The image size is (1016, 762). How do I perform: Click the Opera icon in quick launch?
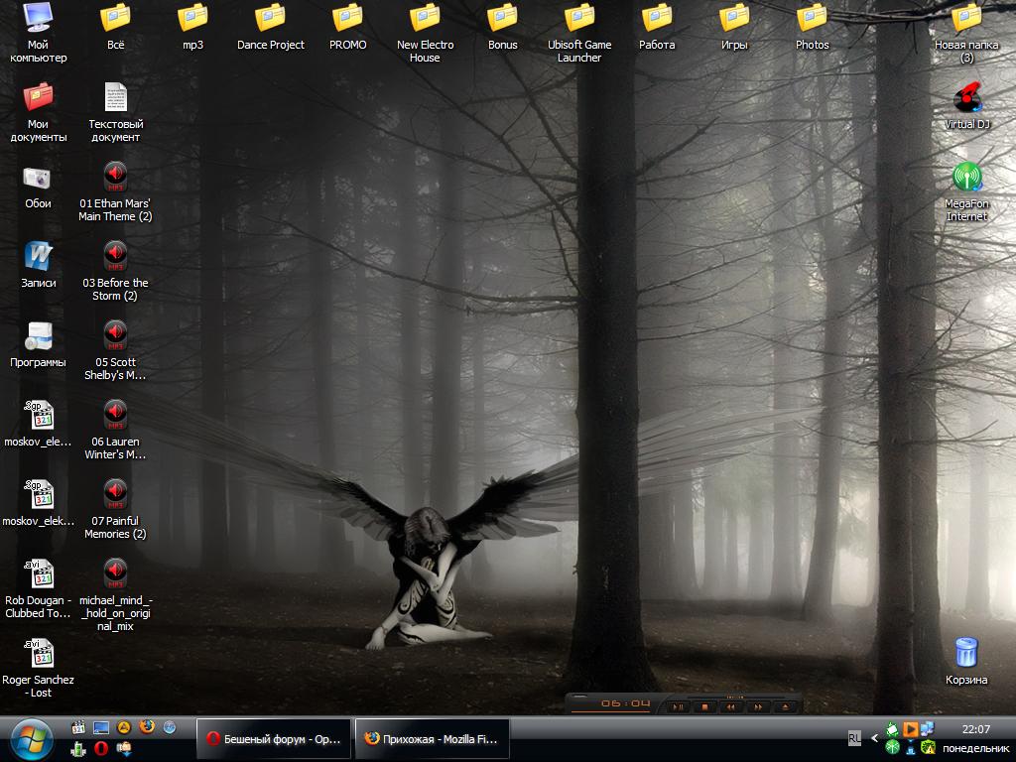coord(101,748)
